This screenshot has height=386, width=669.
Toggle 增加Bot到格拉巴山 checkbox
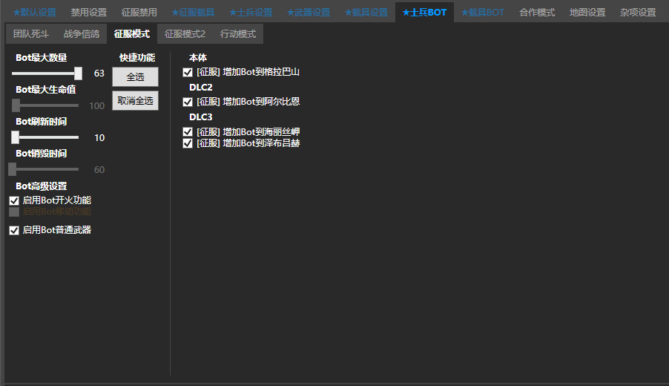tap(188, 72)
